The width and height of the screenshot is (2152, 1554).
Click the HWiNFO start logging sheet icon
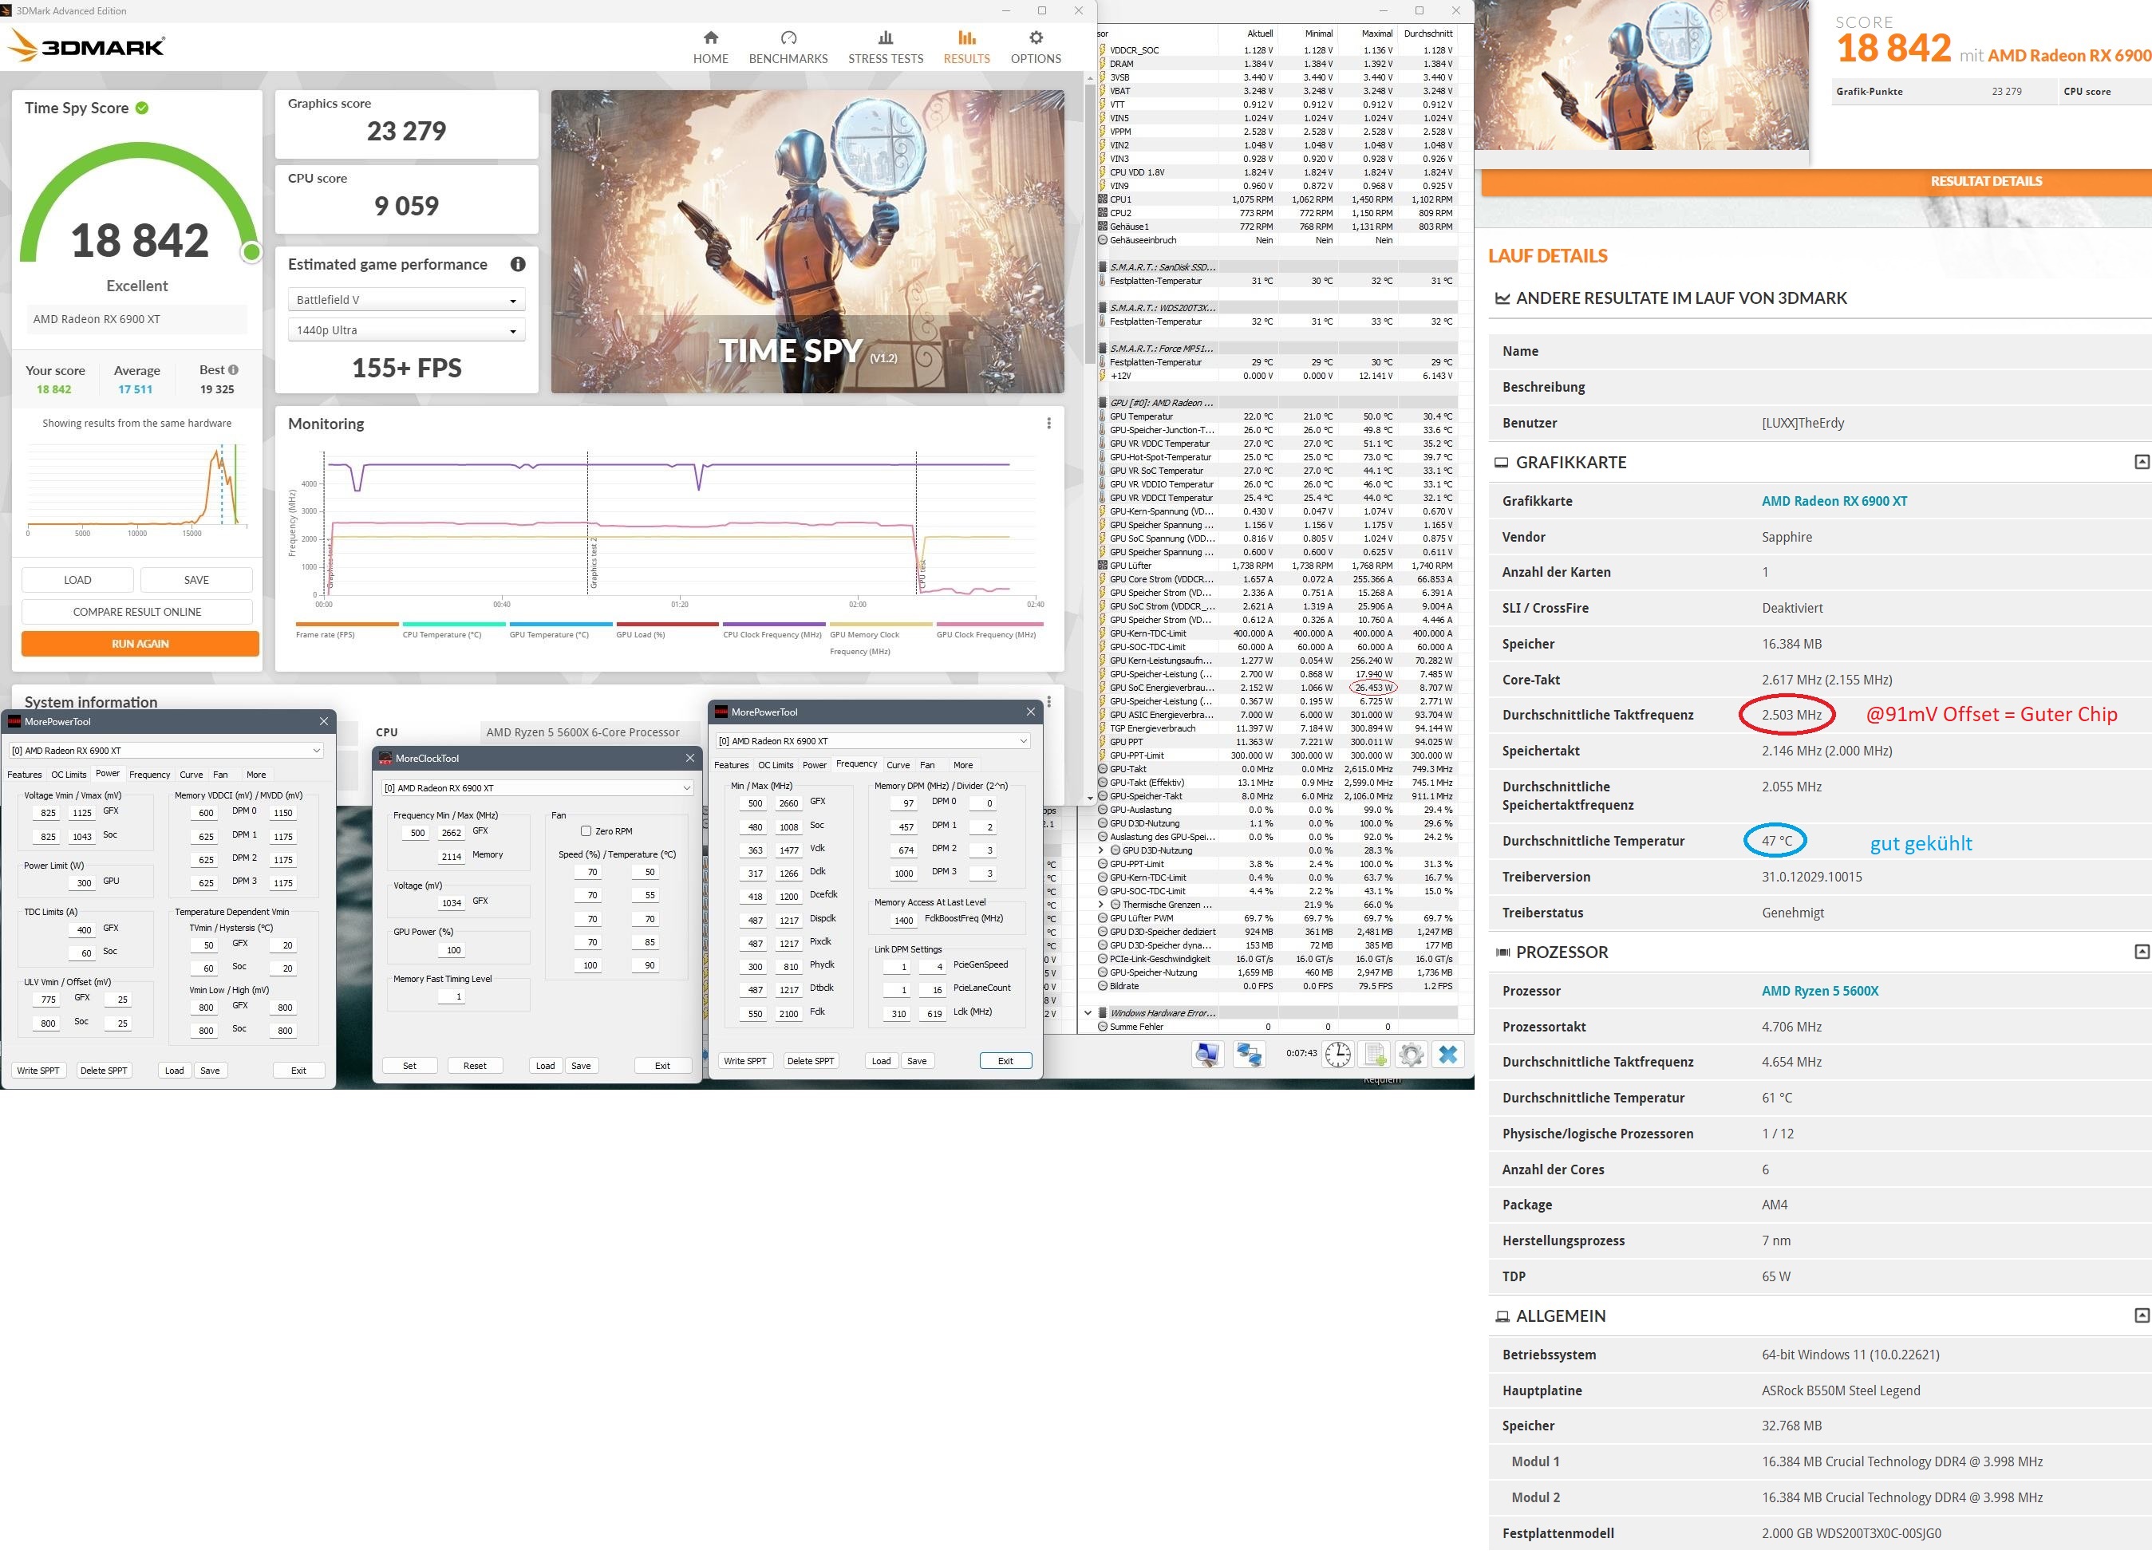(x=1375, y=1054)
